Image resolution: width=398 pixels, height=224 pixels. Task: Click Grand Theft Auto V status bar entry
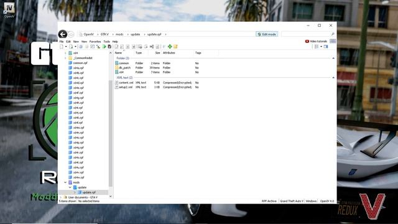coord(292,201)
